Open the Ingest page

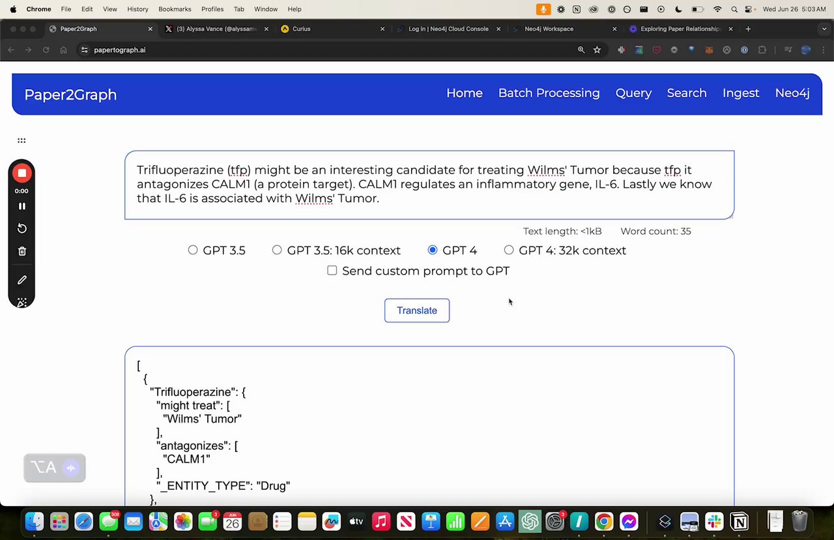click(741, 93)
